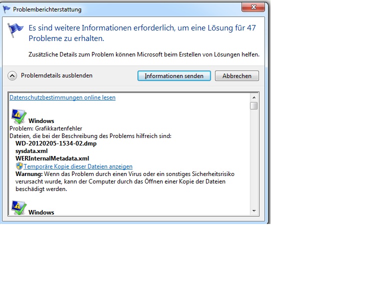Click the bold Warnung: text

click(29, 174)
